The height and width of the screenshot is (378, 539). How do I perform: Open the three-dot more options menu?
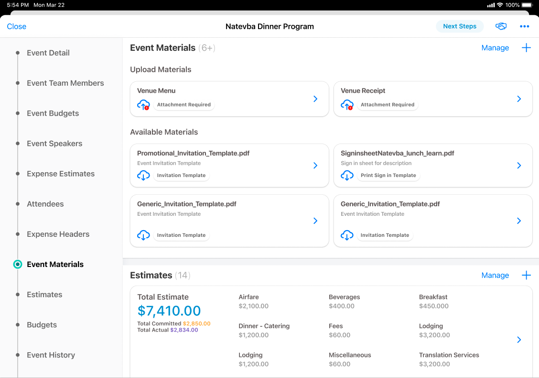coord(524,26)
